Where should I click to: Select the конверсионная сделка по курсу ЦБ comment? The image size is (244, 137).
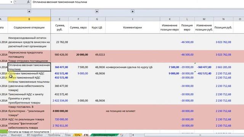(x=133, y=67)
